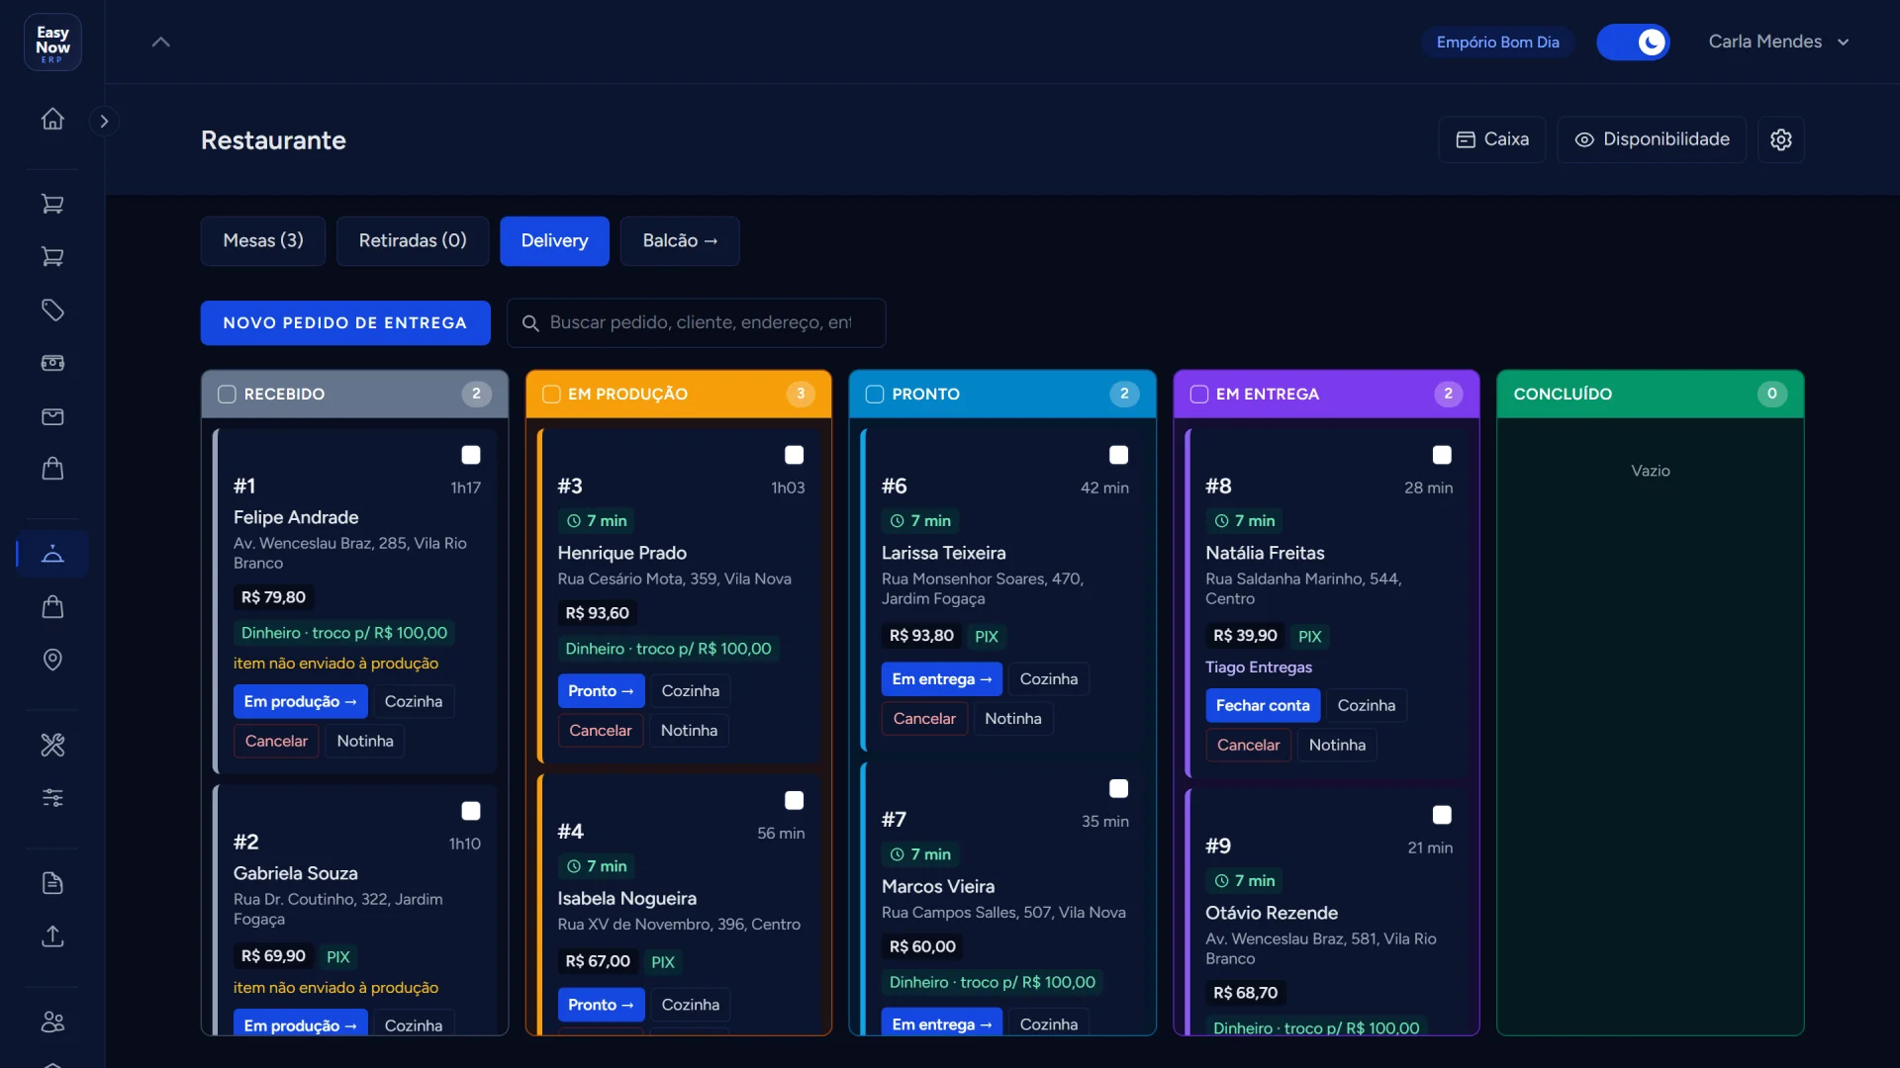Open the price tag sidebar icon
The width and height of the screenshot is (1900, 1068).
(x=52, y=311)
